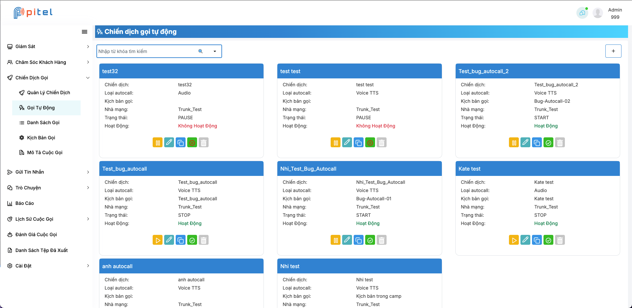
Task: Deactivate Test_bug_autocall_2 via green check toggle
Action: pyautogui.click(x=548, y=143)
